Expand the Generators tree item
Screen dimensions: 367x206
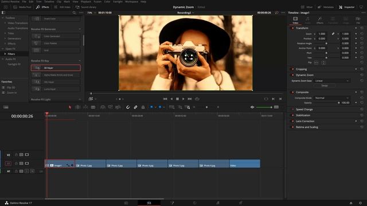tap(5, 38)
